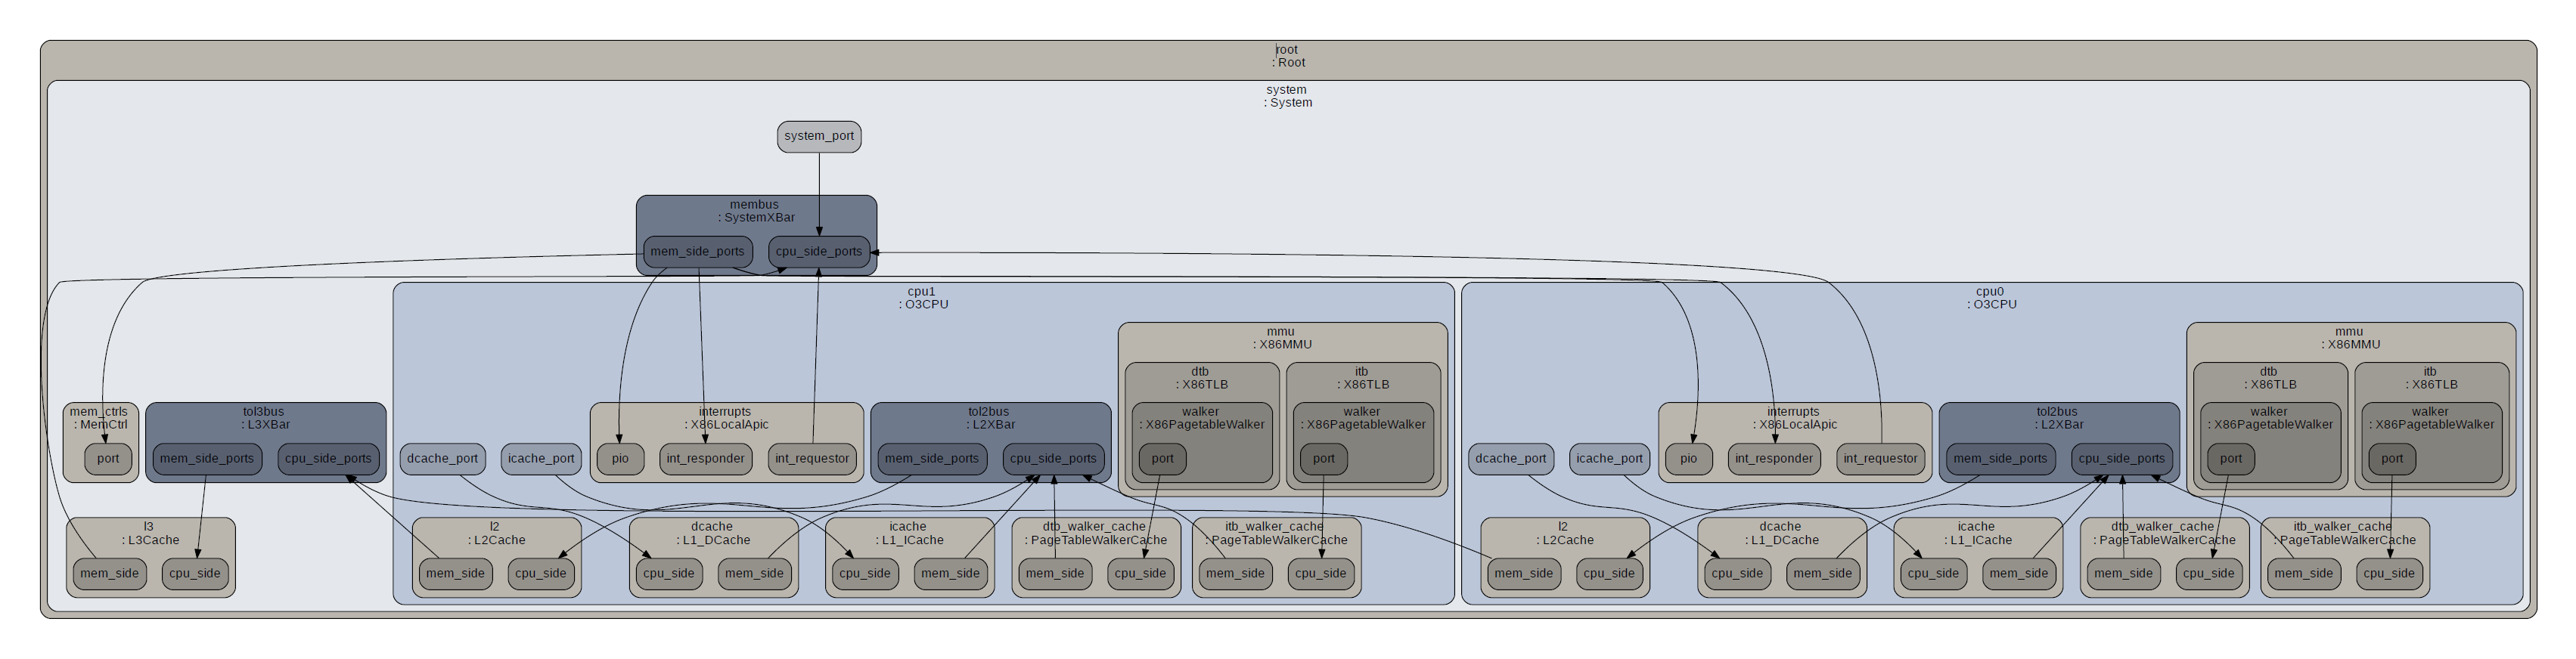Click the system_port node
This screenshot has width=2576, height=659.
[819, 137]
